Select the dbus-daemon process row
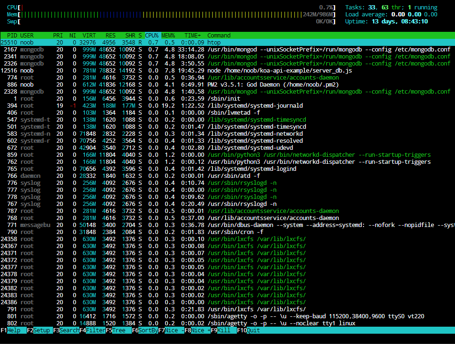455x344 pixels. pos(227,225)
